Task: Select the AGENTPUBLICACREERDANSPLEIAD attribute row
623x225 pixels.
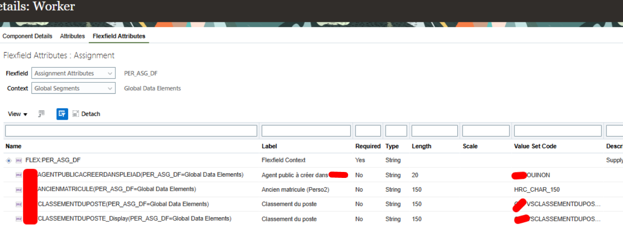Action: click(x=141, y=175)
